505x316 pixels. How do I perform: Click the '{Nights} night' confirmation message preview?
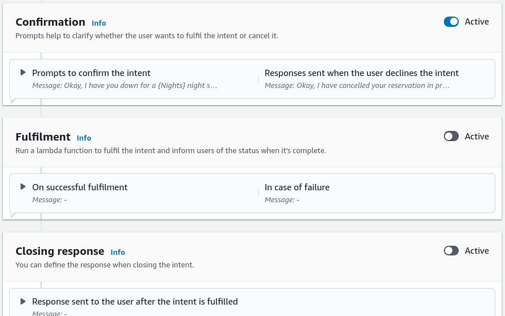[125, 85]
